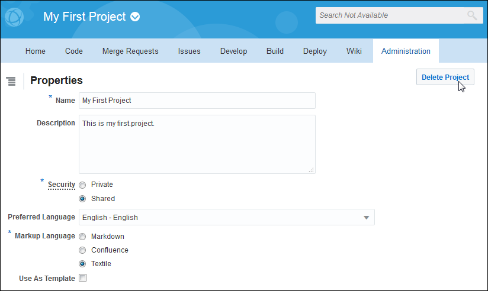Image resolution: width=488 pixels, height=291 pixels.
Task: Click the Markup Language label
Action: coord(45,236)
